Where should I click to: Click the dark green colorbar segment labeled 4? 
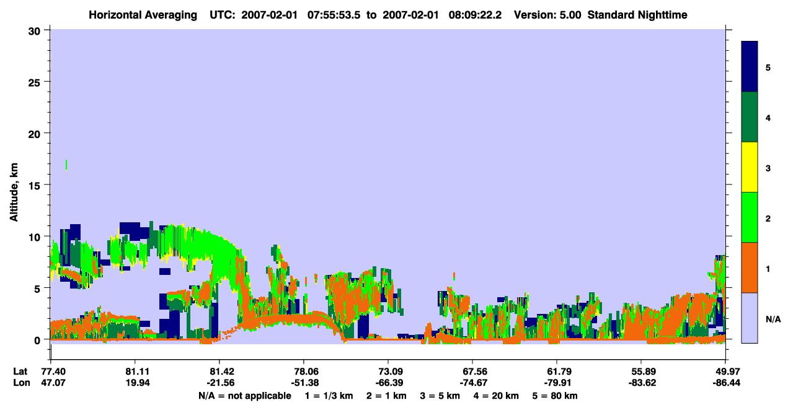(750, 117)
